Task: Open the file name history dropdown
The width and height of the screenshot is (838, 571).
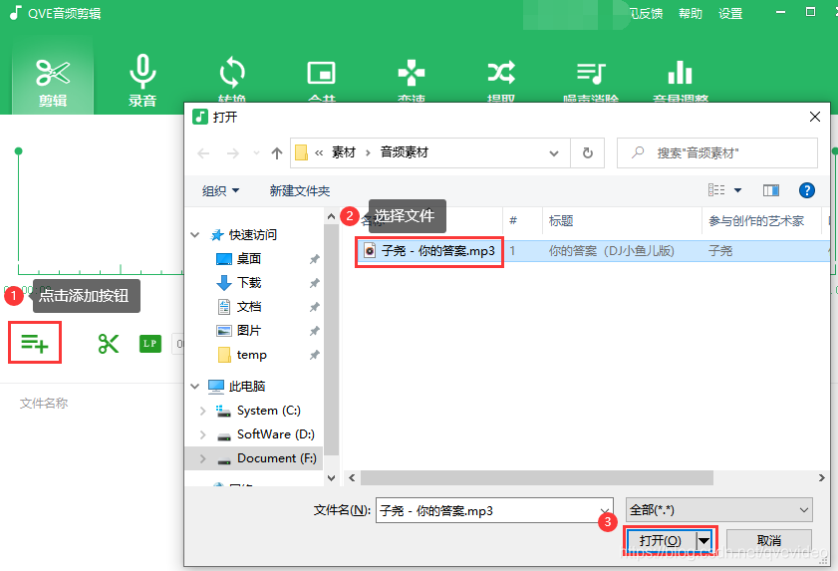Action: (x=605, y=510)
